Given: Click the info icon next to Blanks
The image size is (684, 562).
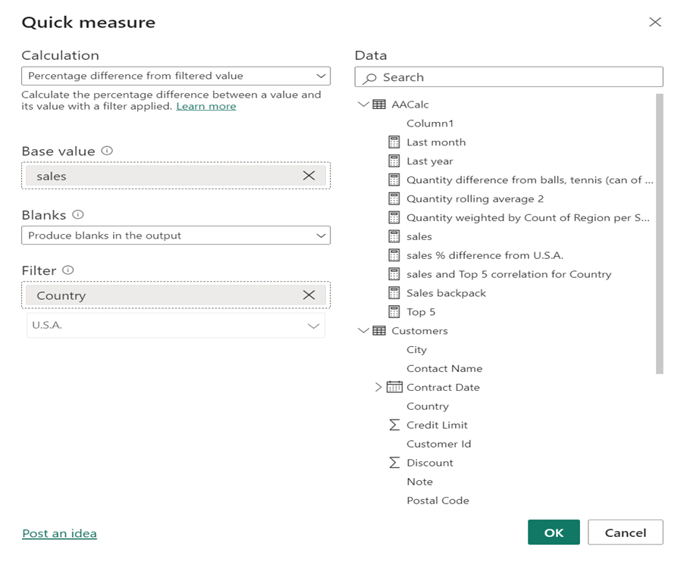Looking at the screenshot, I should pos(78,215).
